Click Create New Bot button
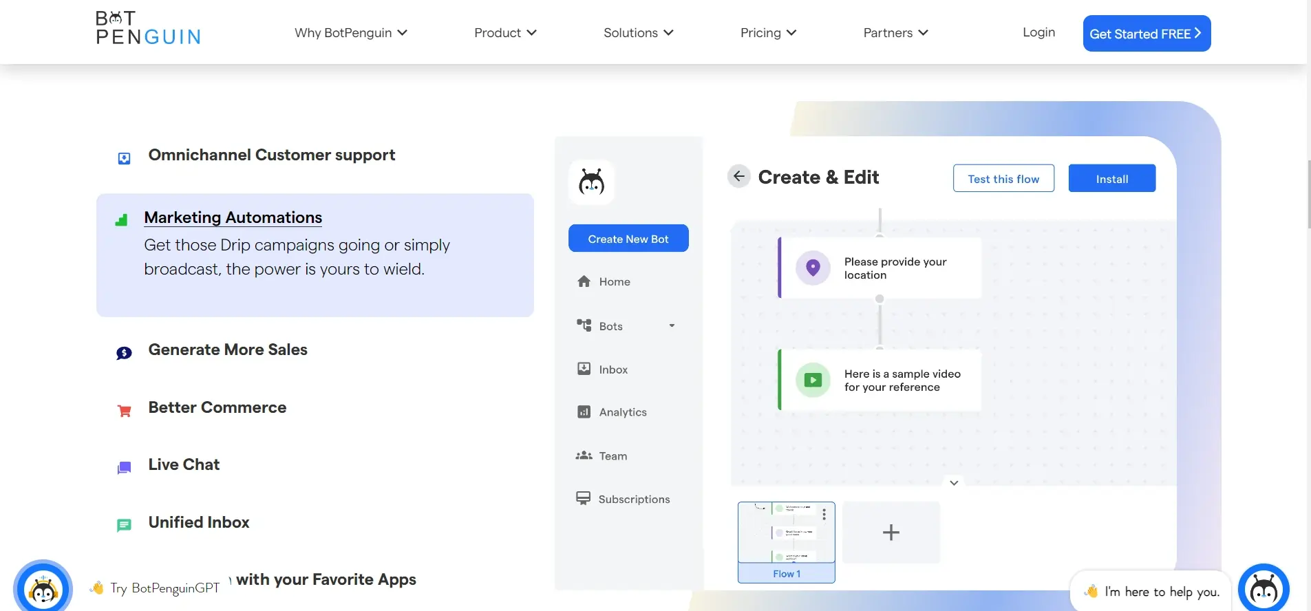 click(628, 238)
